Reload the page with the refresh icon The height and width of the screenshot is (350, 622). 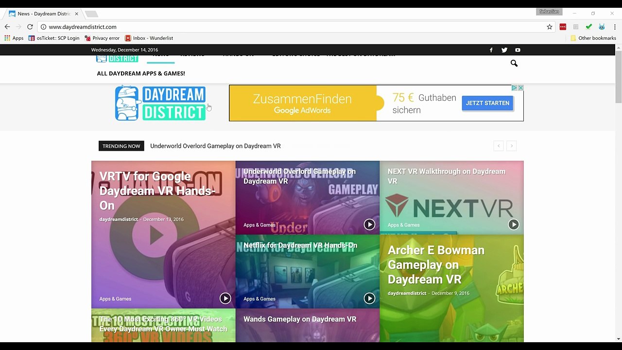pyautogui.click(x=30, y=27)
